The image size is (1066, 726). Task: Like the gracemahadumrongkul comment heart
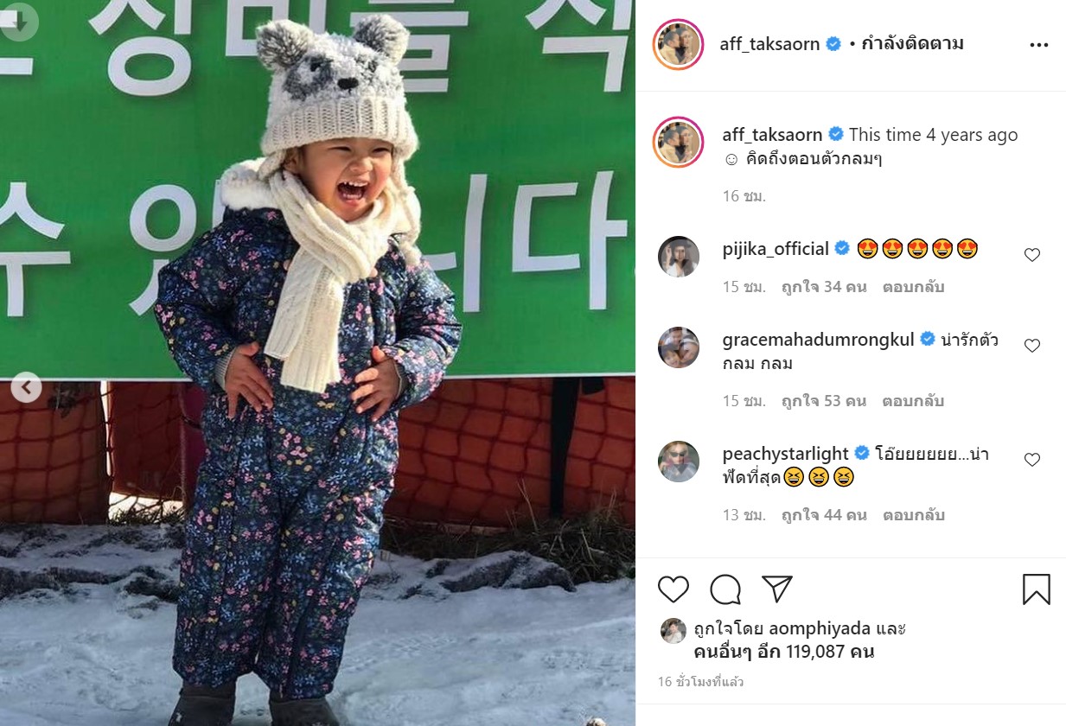pyautogui.click(x=1031, y=346)
